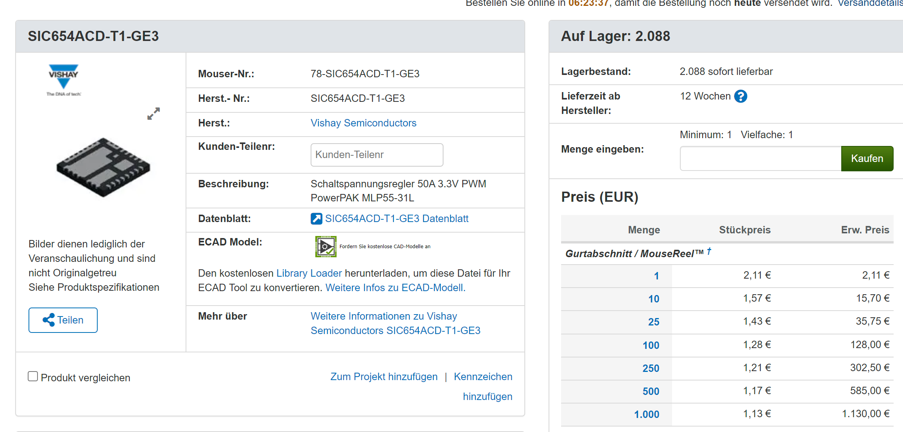Viewport: 903px width, 432px height.
Task: Click the MouseReel dagger footnote symbol
Action: pyautogui.click(x=709, y=252)
